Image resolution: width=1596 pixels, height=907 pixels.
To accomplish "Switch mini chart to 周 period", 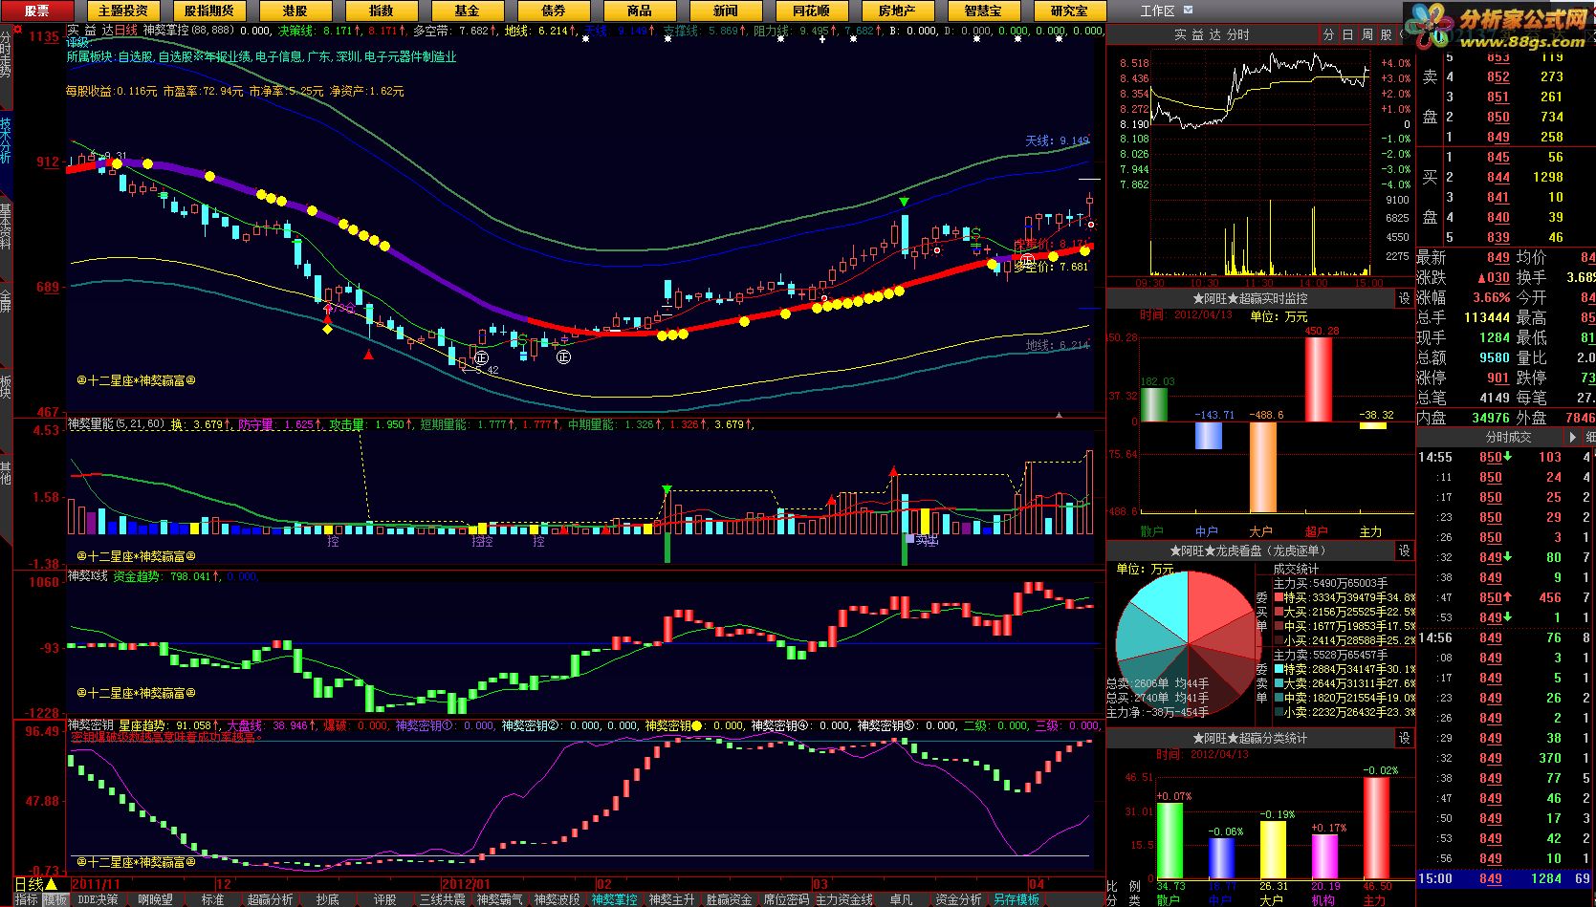I will pyautogui.click(x=1366, y=34).
